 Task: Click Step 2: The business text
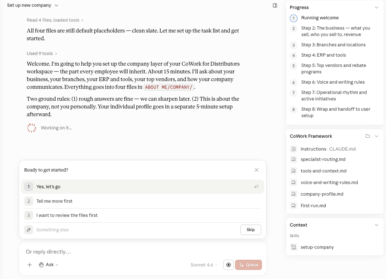coord(335,31)
